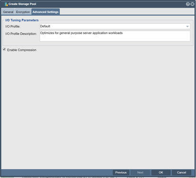Confirm with the OK button
Screen dimensions: 196x178
(x=161, y=172)
